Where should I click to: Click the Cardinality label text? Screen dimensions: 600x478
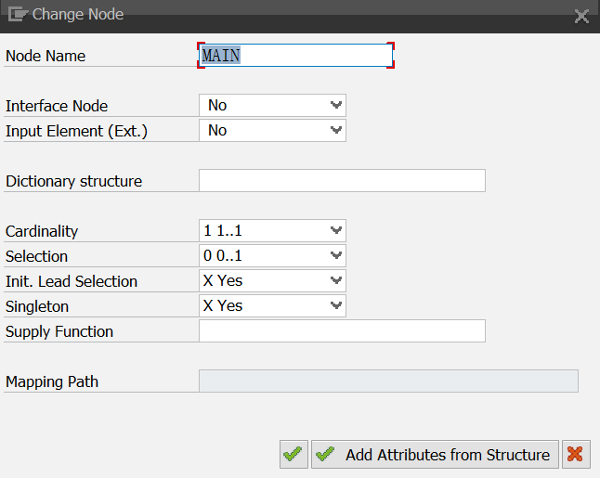pos(42,231)
